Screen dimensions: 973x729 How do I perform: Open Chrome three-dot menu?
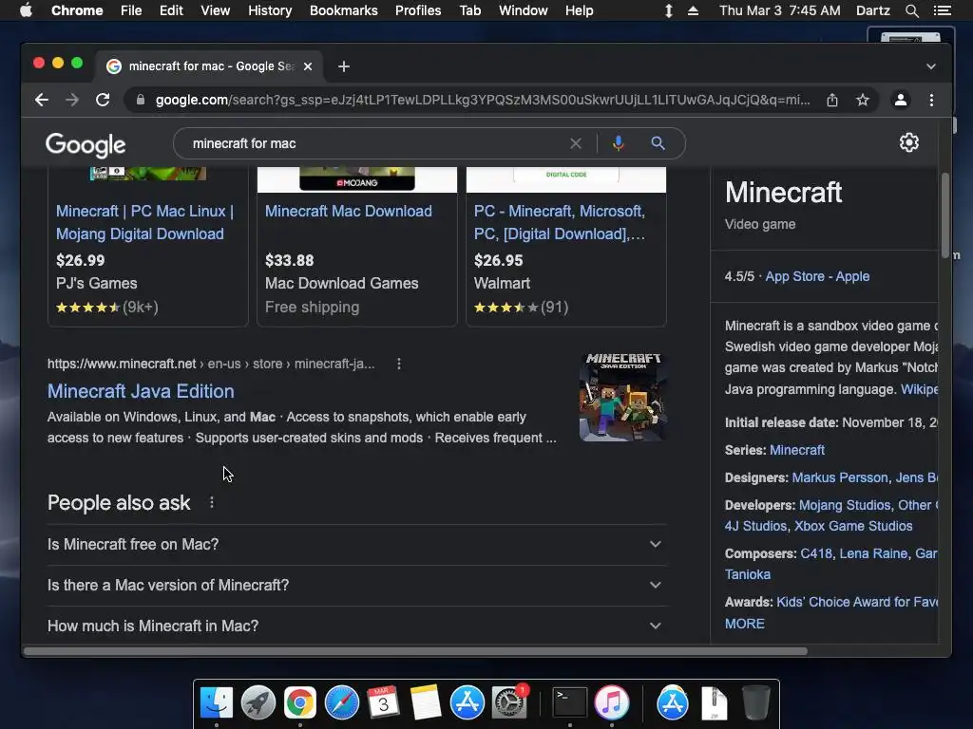pos(931,100)
